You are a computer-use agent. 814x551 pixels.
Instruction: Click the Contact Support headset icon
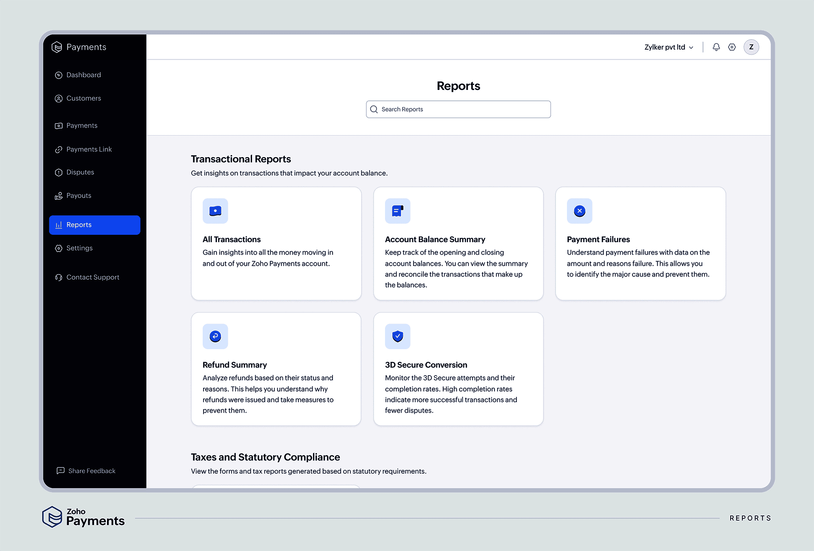pos(59,277)
